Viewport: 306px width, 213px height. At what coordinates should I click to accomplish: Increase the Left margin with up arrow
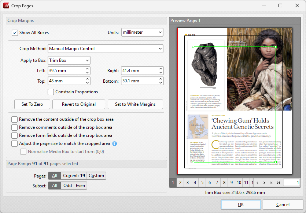point(88,68)
